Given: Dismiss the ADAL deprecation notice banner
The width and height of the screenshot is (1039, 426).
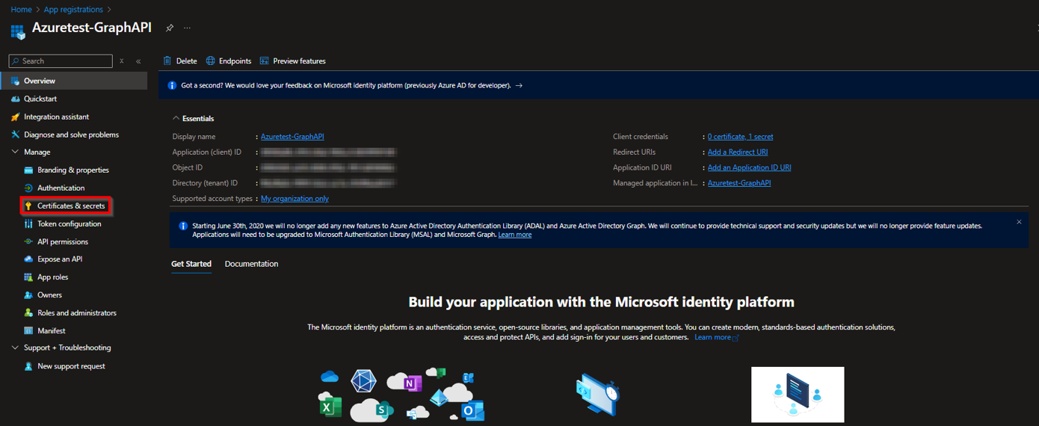Looking at the screenshot, I should (x=1019, y=222).
